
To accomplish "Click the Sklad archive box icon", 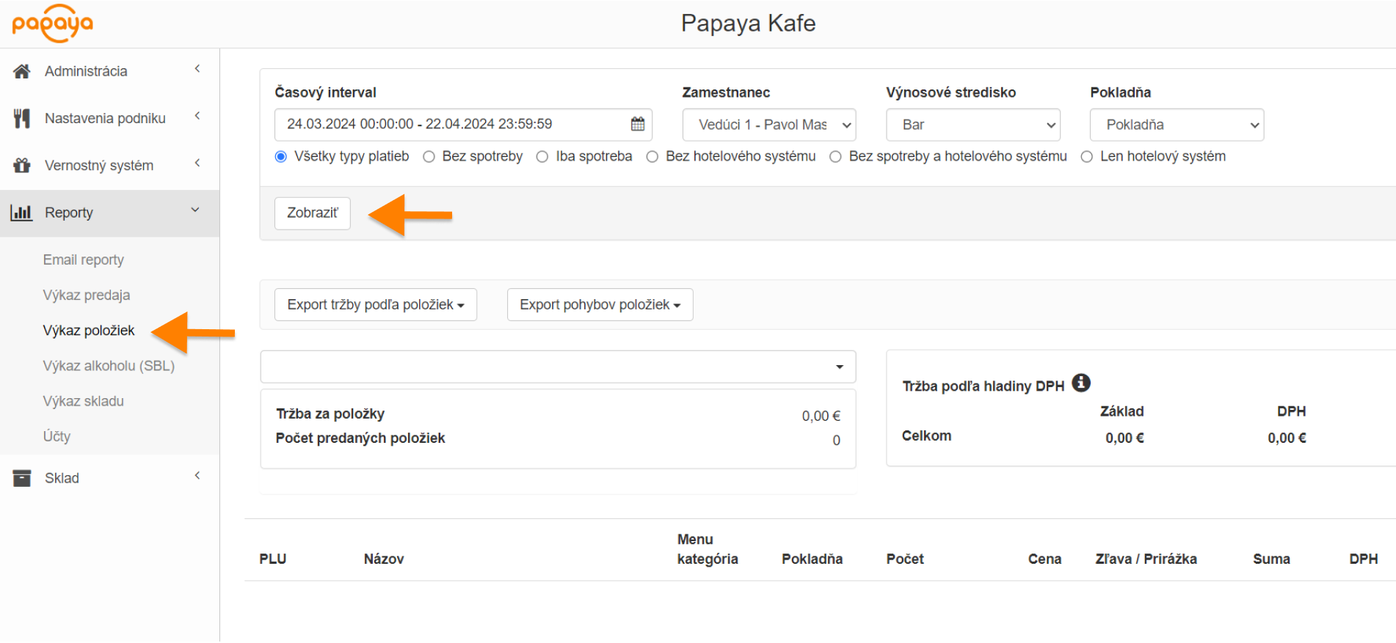I will point(22,478).
